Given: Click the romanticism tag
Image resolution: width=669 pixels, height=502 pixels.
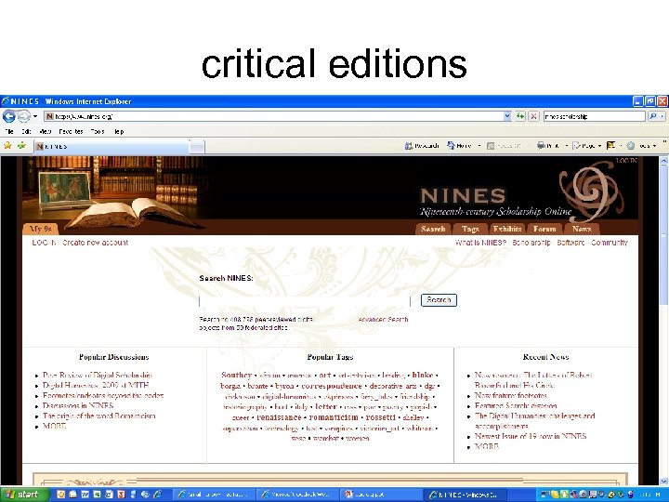Looking at the screenshot, I should click(334, 417).
